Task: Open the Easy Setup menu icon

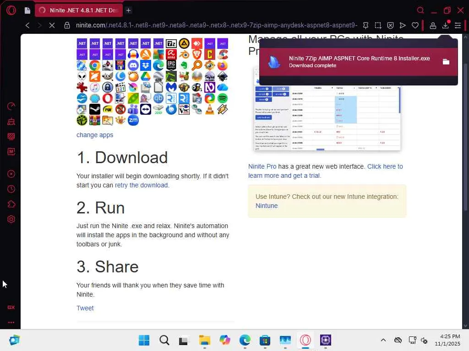Action: (458, 26)
